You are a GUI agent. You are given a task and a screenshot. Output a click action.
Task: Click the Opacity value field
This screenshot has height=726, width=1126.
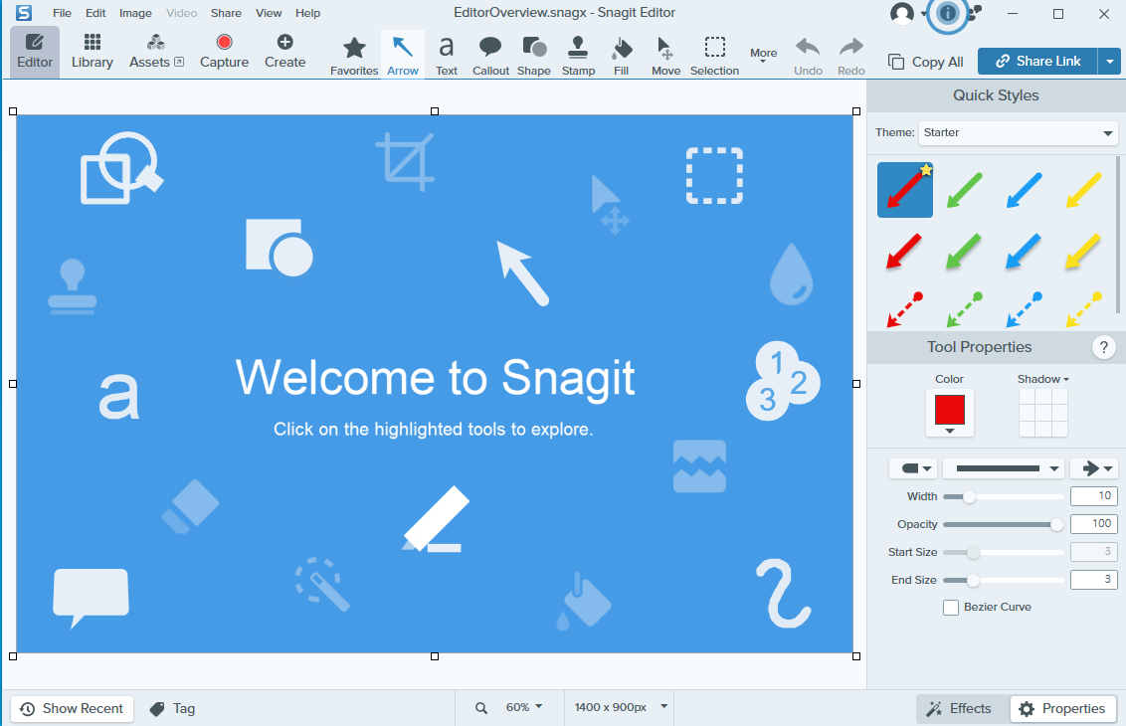coord(1094,524)
